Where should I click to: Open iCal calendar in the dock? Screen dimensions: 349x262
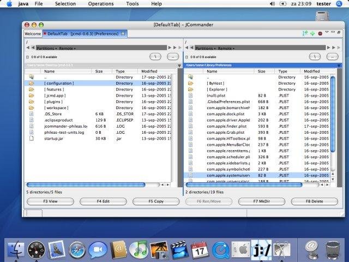point(201,250)
